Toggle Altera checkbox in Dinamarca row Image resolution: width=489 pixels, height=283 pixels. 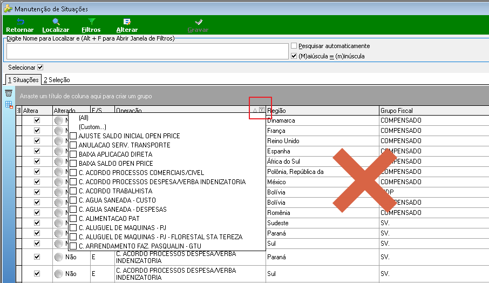pyautogui.click(x=37, y=120)
